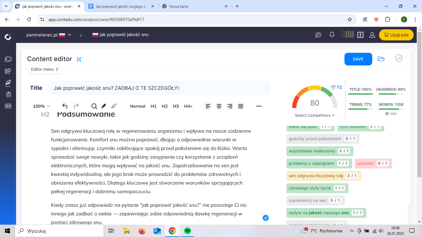Click the open folder icon next to SAVE
422x237 pixels.
[381, 59]
